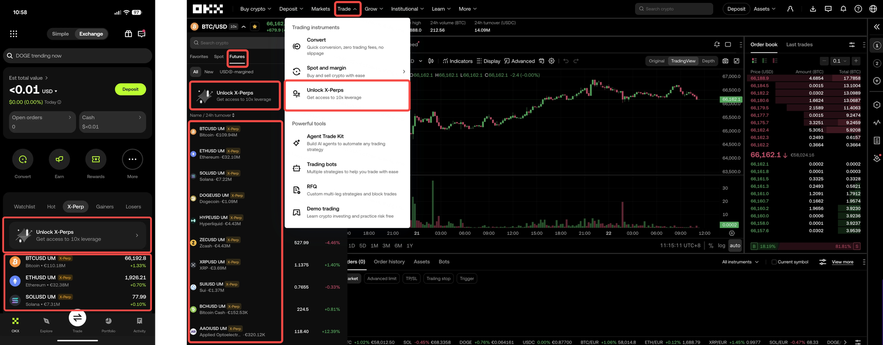
Task: Tap the More three-dots shortcut in mobile app
Action: pyautogui.click(x=132, y=159)
